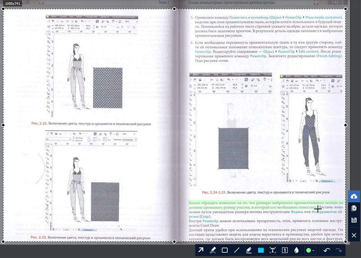
Task: Click the bottom-right selection resize handle
Action: (x=346, y=242)
